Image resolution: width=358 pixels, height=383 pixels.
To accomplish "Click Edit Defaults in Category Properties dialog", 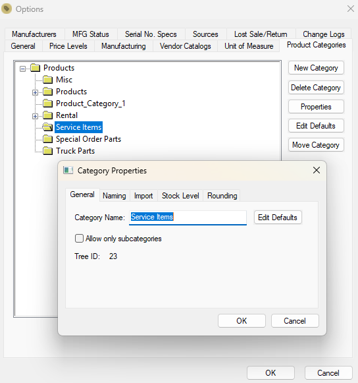I will (278, 218).
